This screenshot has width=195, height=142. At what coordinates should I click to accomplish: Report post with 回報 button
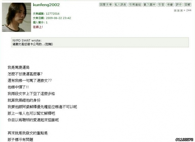coord(187,5)
